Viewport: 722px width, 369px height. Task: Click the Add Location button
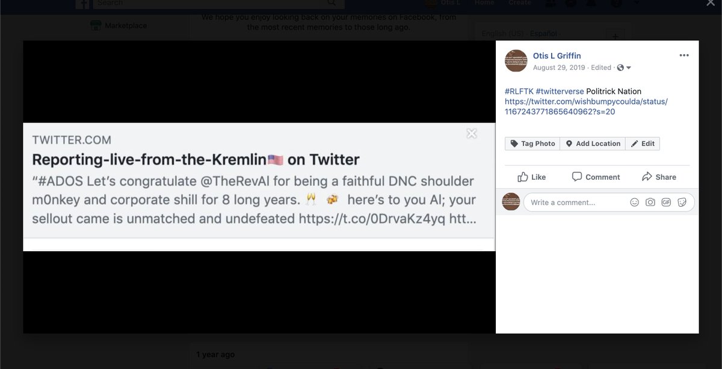[593, 144]
